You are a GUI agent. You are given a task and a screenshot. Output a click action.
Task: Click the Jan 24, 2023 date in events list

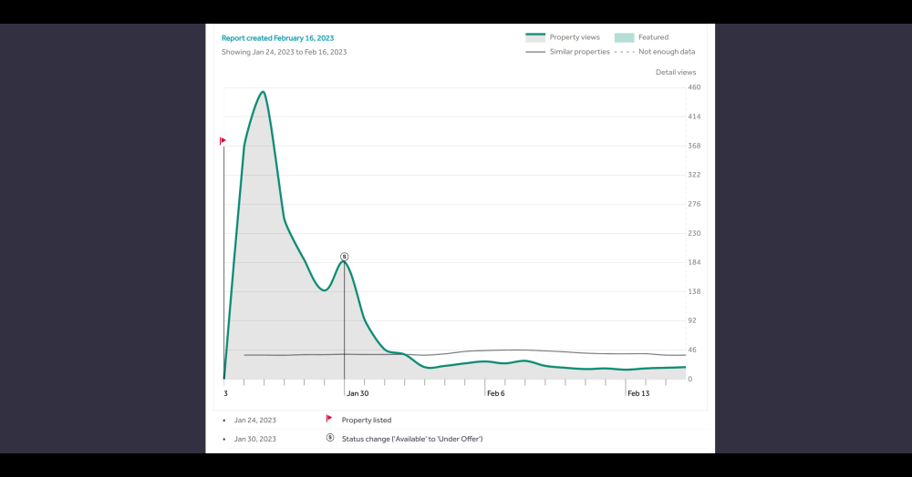tap(254, 421)
